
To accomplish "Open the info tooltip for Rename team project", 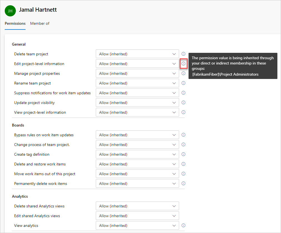I will pos(183,83).
